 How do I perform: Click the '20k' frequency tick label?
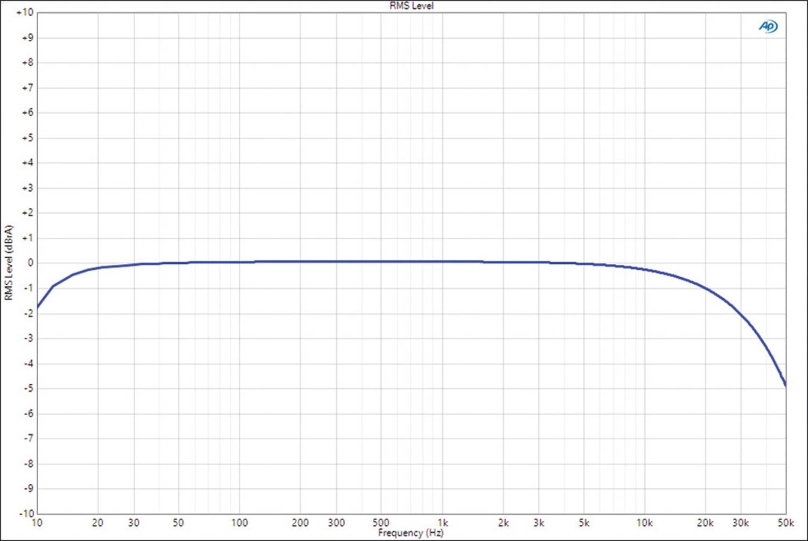point(705,523)
